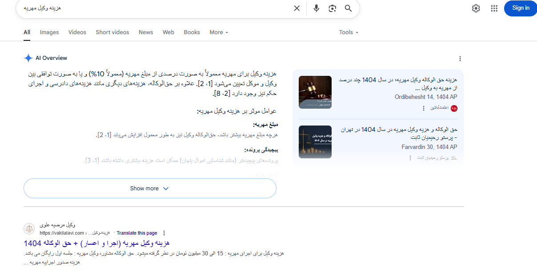
Task: Click the vakilalavi.com result favicon
Action: pos(29,229)
